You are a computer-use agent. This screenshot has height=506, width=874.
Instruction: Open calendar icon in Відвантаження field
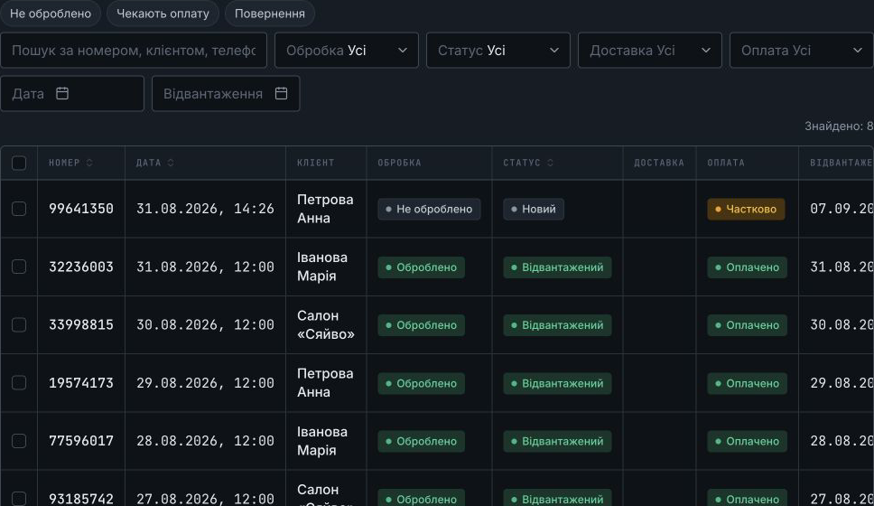click(x=282, y=93)
